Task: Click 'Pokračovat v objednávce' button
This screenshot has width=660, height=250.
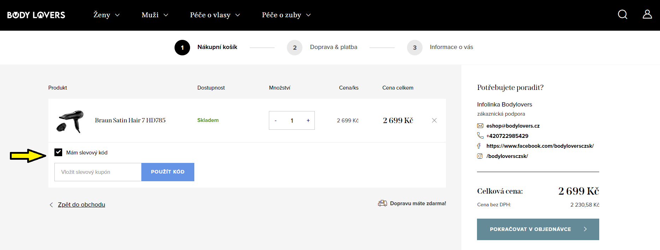Action: click(x=538, y=229)
